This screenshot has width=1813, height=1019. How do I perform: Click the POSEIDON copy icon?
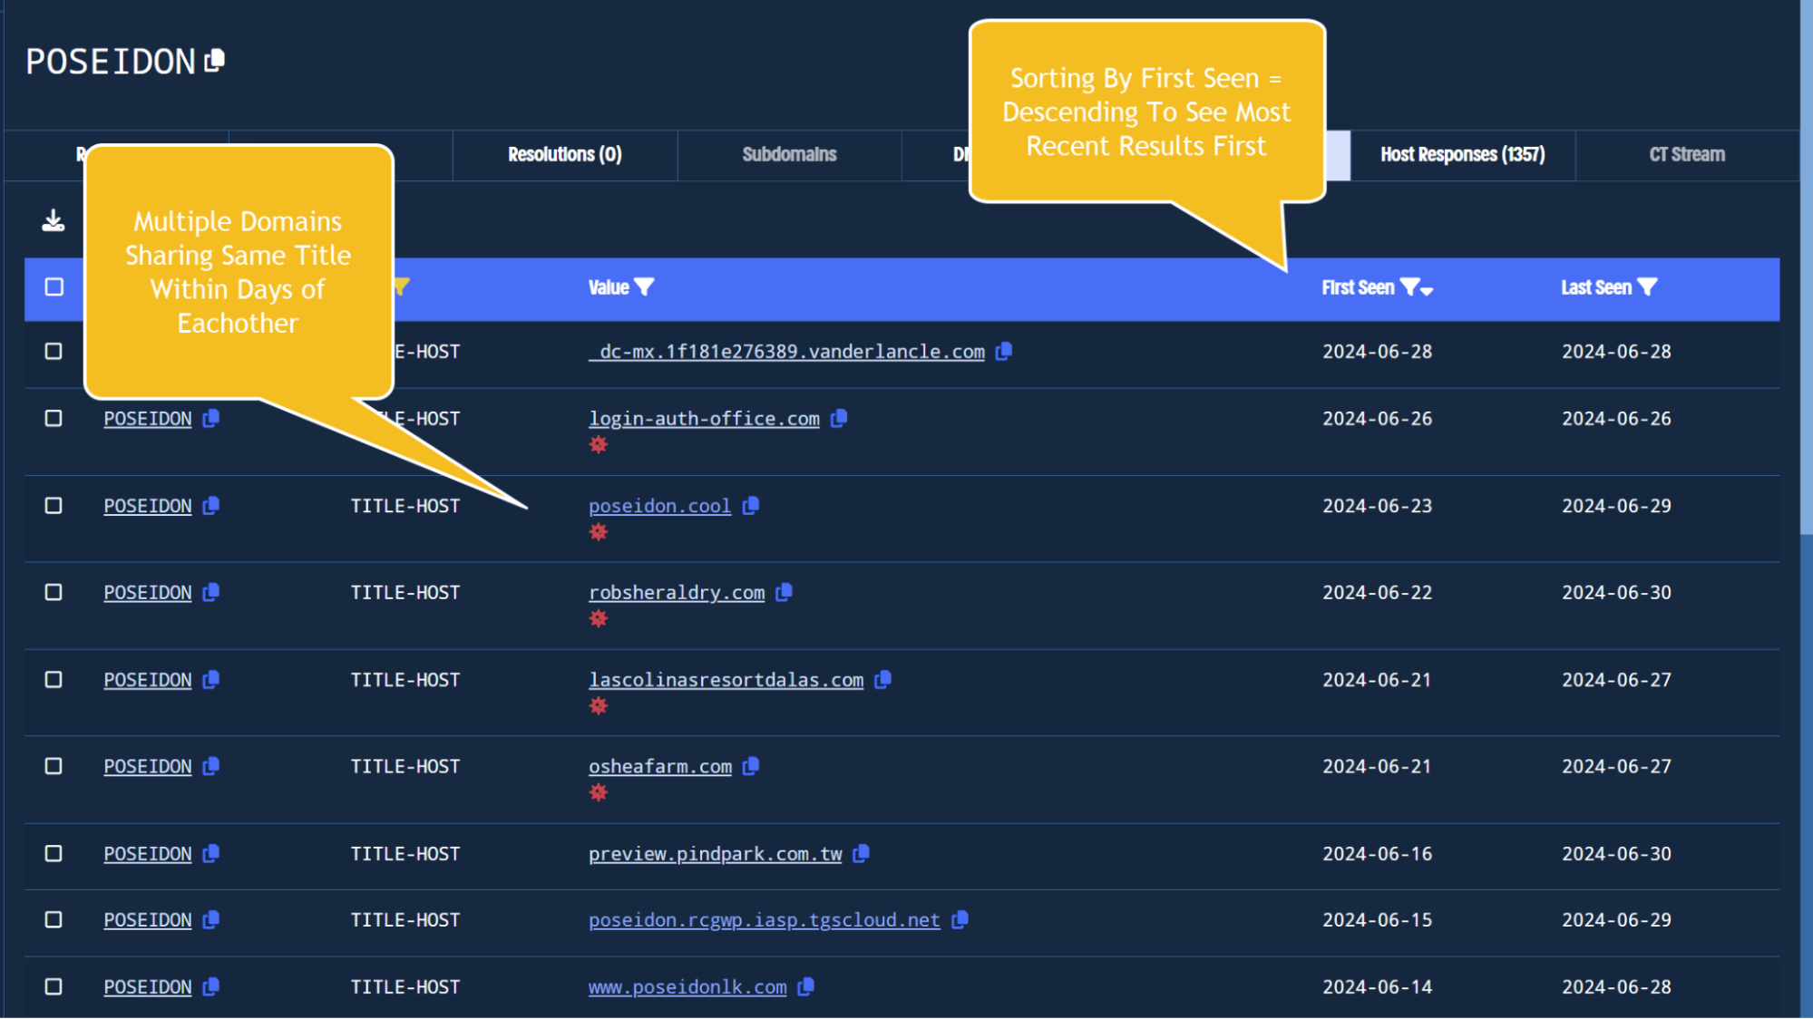coord(218,61)
